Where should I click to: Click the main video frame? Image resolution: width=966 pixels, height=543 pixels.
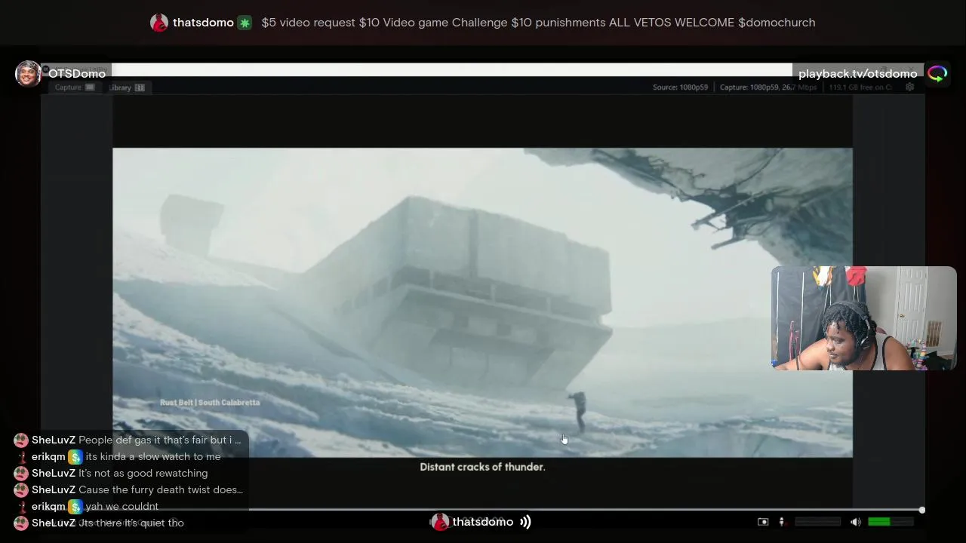coord(482,302)
